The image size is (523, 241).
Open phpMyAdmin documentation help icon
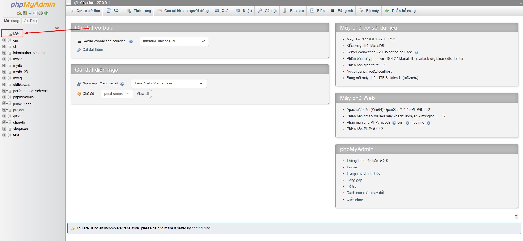pyautogui.click(x=30, y=13)
